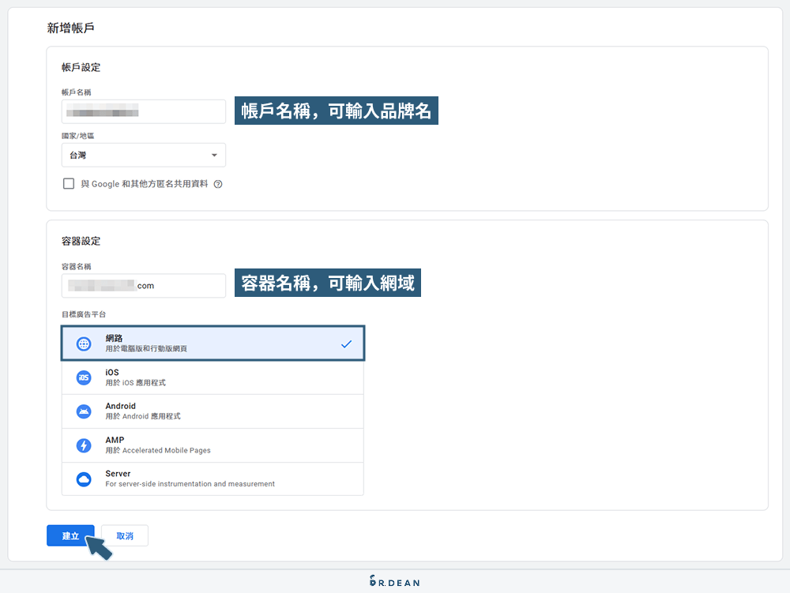Screen dimensions: 790x593
Task: Click the 建立 button
Action: pyautogui.click(x=70, y=535)
